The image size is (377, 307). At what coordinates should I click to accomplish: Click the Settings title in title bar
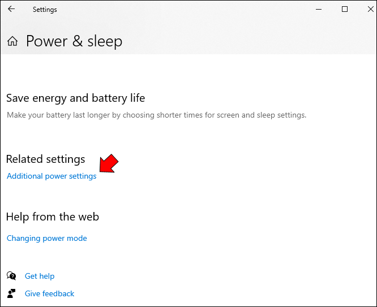tap(45, 10)
